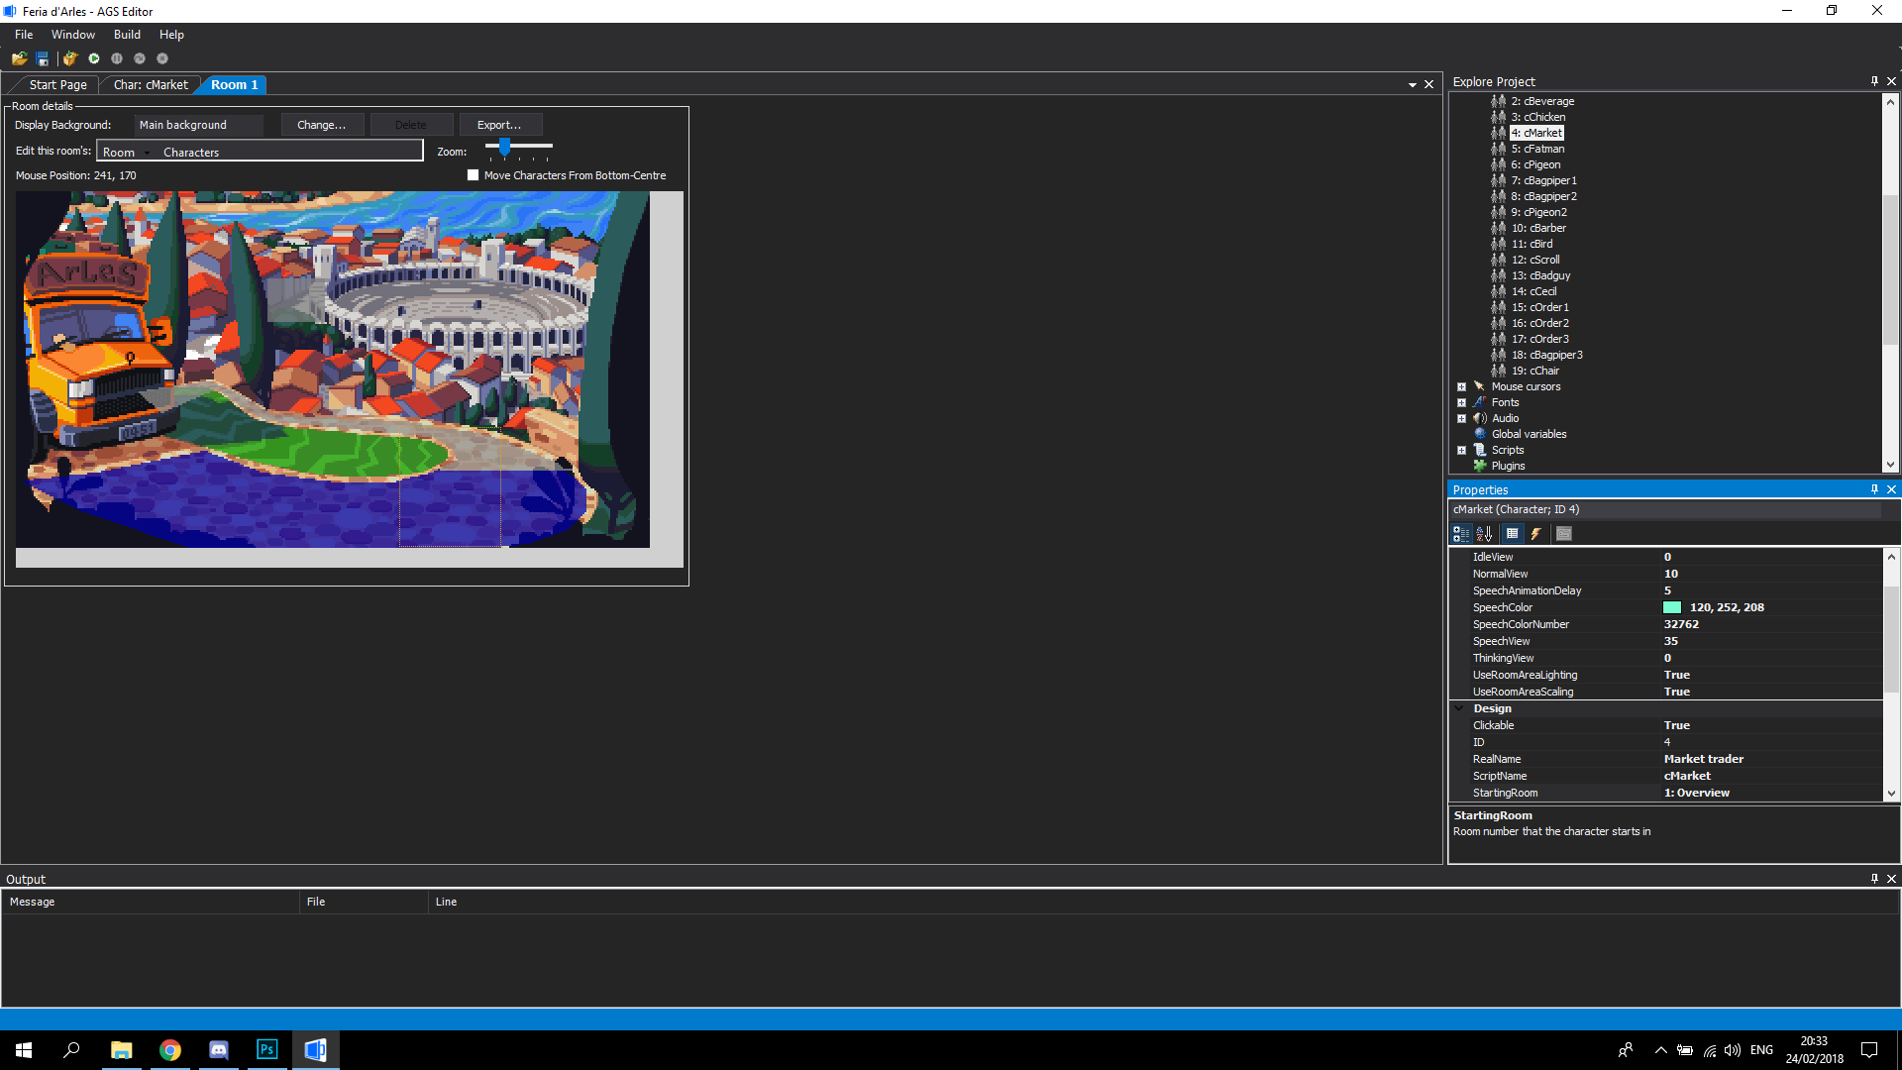Screen dimensions: 1902x1070
Task: Close the Output panel
Action: tap(1891, 879)
